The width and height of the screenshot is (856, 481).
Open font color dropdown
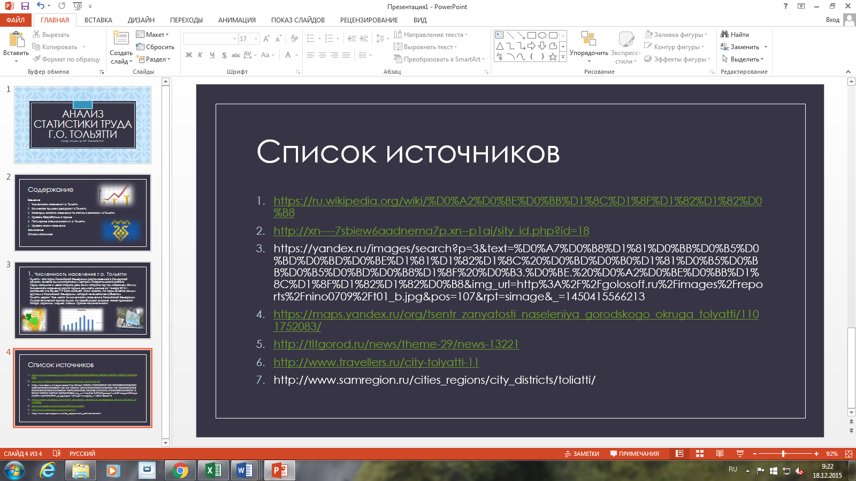pyautogui.click(x=296, y=55)
